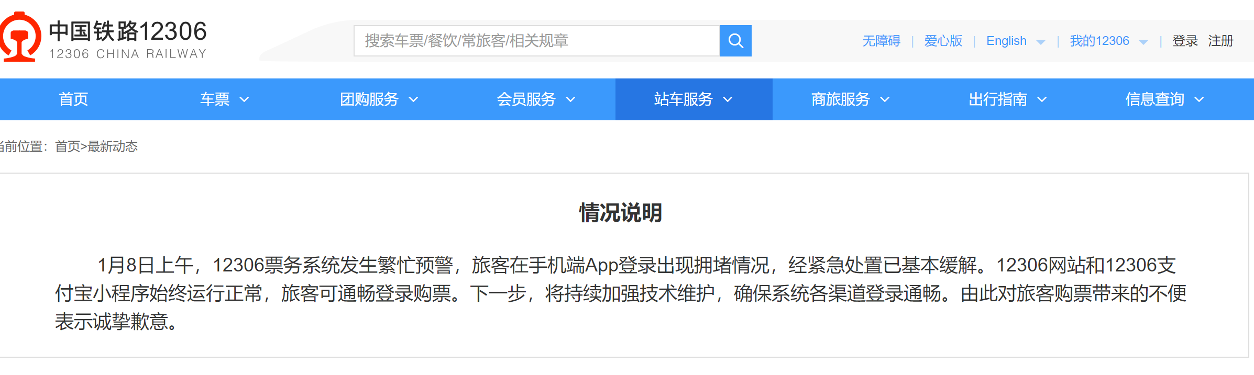Open the 商旅服务 menu

[x=841, y=99]
